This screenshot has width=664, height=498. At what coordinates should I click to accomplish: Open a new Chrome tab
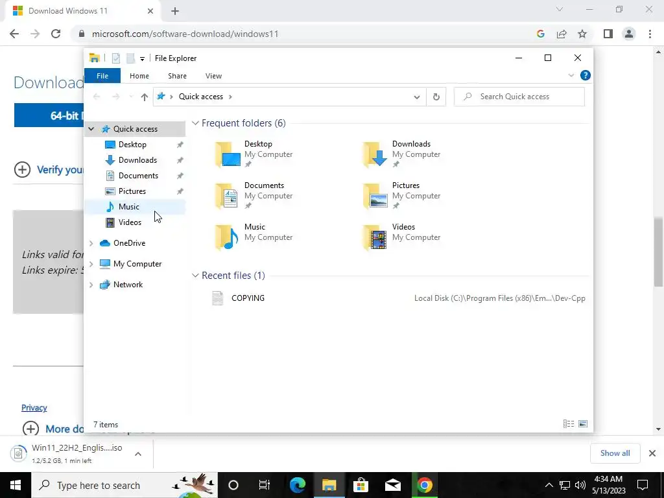pos(175,11)
